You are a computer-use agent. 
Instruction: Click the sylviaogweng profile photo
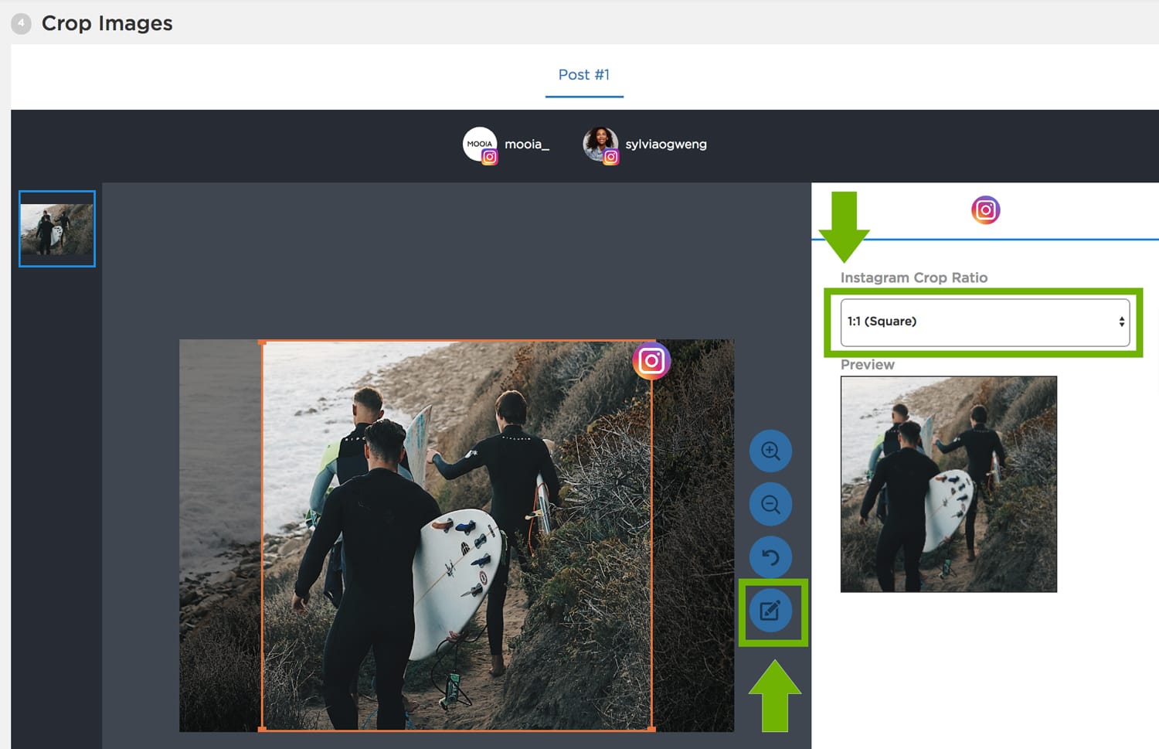coord(600,145)
